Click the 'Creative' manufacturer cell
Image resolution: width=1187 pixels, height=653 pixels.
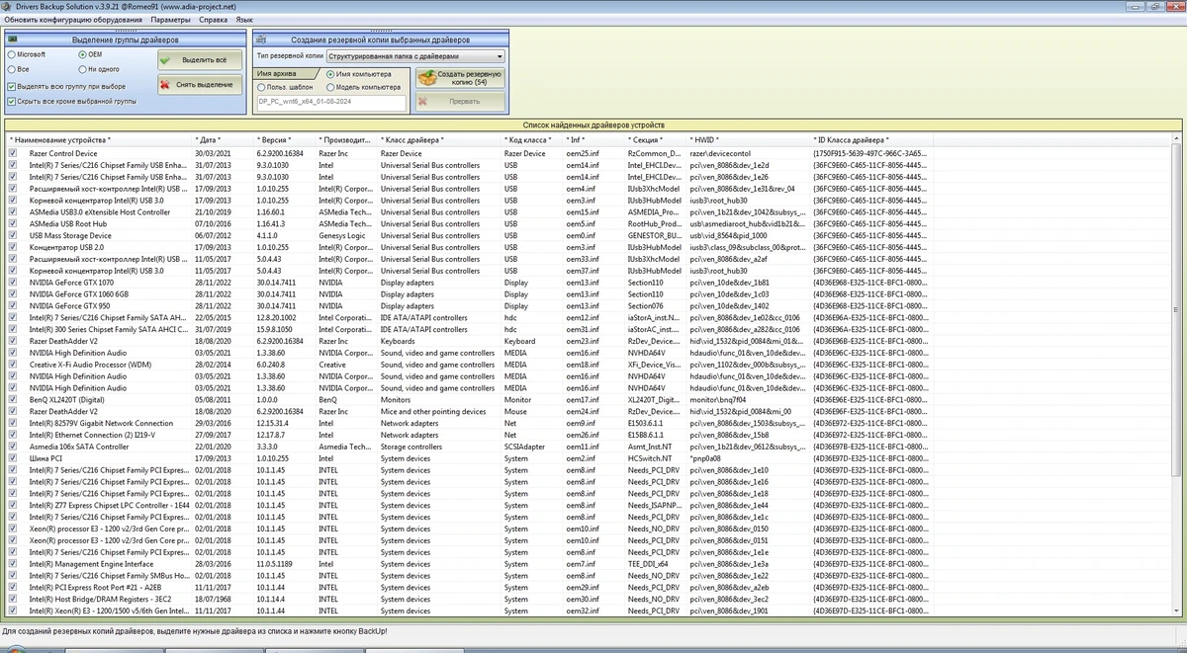pos(333,365)
